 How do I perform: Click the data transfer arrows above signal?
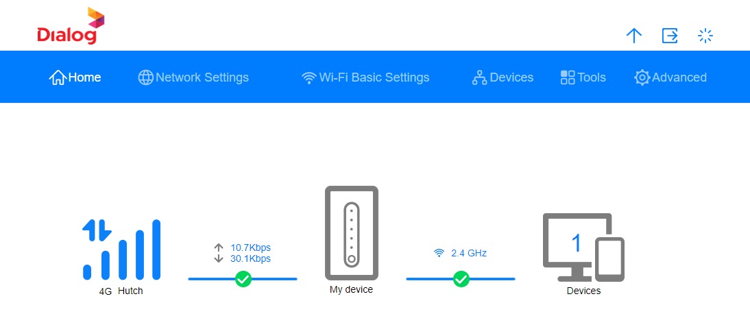[x=97, y=230]
